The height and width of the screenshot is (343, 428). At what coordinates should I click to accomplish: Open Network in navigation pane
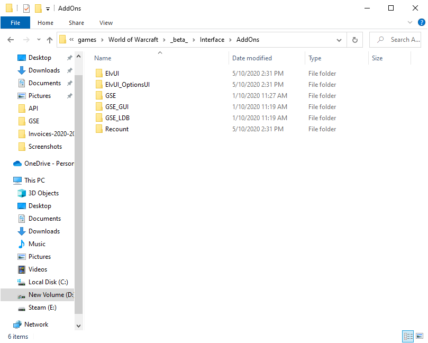tap(36, 324)
